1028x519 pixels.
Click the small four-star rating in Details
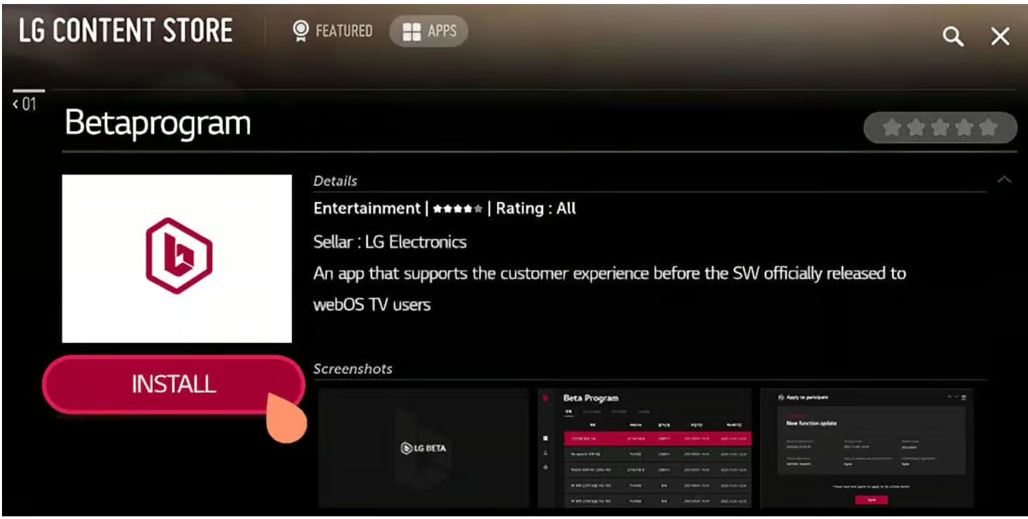click(457, 209)
